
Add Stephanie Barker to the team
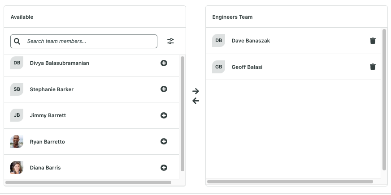pyautogui.click(x=164, y=89)
